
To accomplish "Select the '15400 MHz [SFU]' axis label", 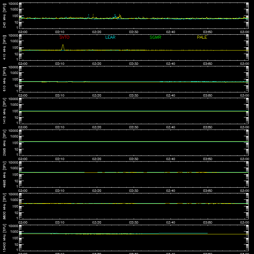I will click(x=4, y=238).
